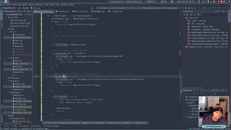Image resolution: width=231 pixels, height=130 pixels.
Task: Open the Git menu
Action: 58,5
